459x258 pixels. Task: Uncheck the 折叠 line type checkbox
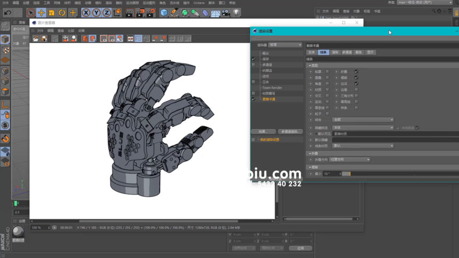click(356, 71)
